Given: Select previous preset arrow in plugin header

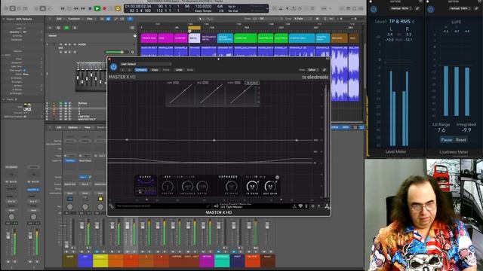Looking at the screenshot, I should click(x=122, y=70).
